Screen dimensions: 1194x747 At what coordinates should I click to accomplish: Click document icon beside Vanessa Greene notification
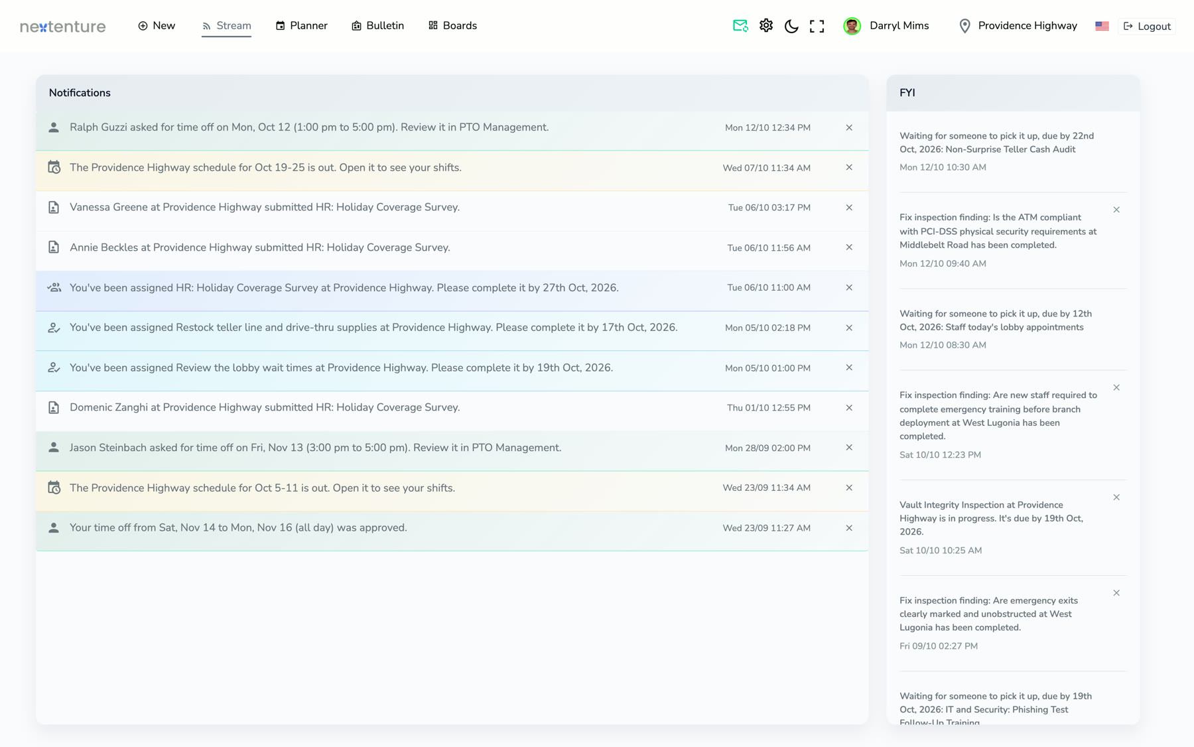(x=54, y=208)
